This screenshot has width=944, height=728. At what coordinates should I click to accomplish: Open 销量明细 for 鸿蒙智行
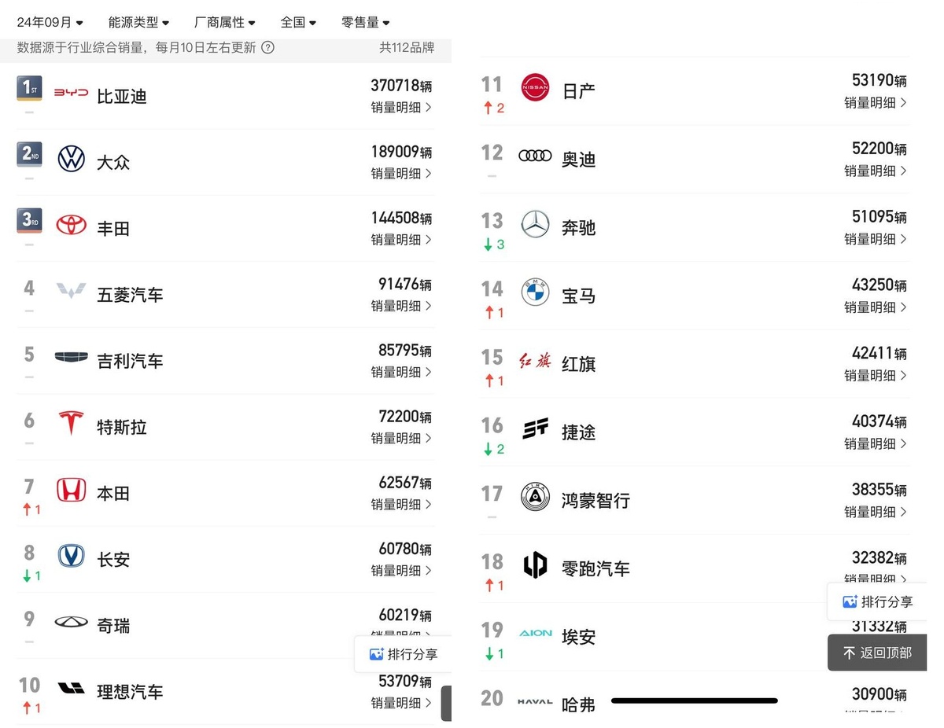[x=876, y=511]
